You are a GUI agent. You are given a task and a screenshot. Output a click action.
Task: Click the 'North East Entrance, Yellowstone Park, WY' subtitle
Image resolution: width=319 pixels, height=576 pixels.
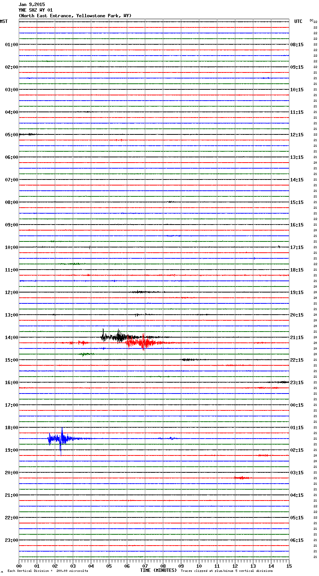pos(75,16)
